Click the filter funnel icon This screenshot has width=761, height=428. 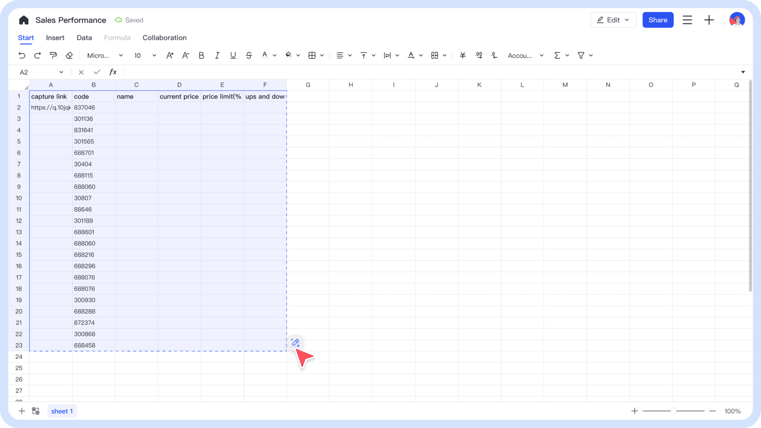click(581, 55)
